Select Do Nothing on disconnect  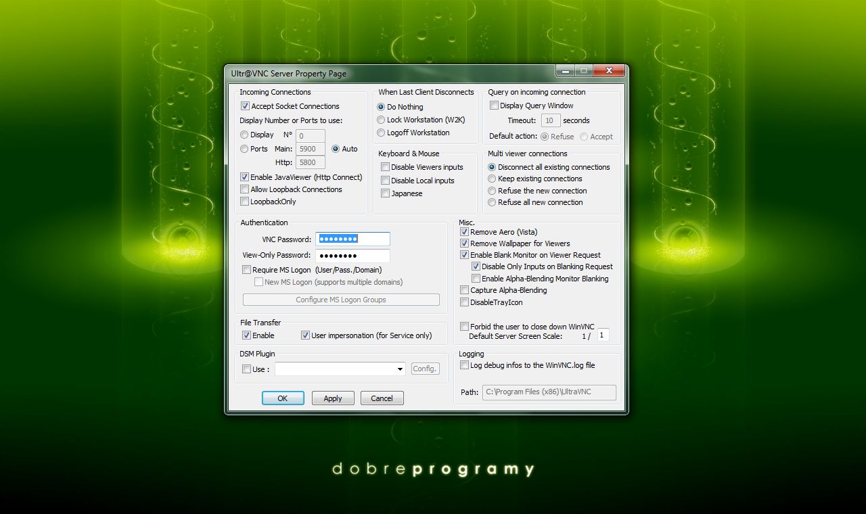tap(381, 107)
